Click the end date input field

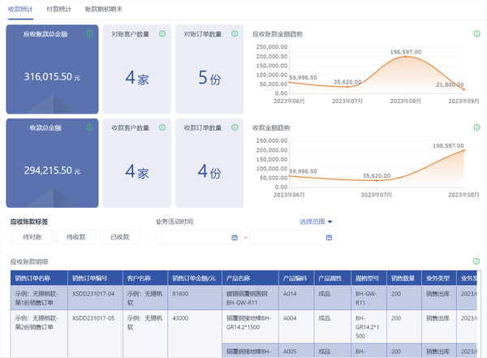pos(293,237)
